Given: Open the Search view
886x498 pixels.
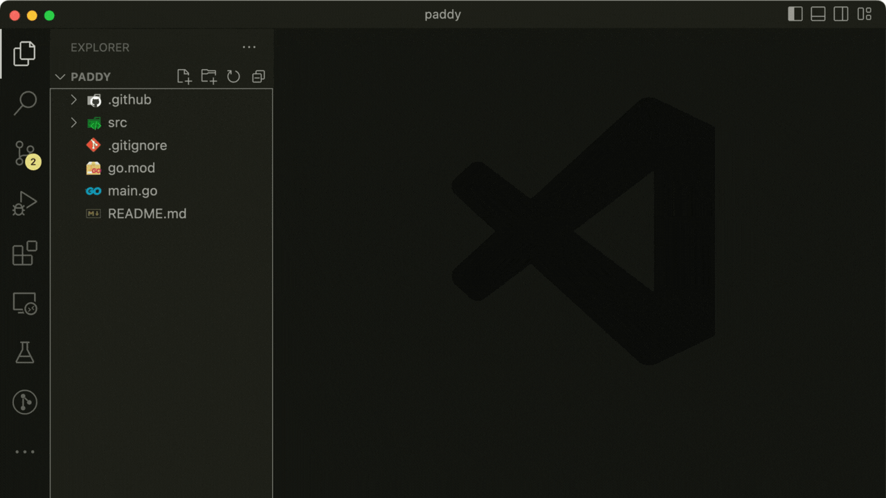Looking at the screenshot, I should coord(24,103).
